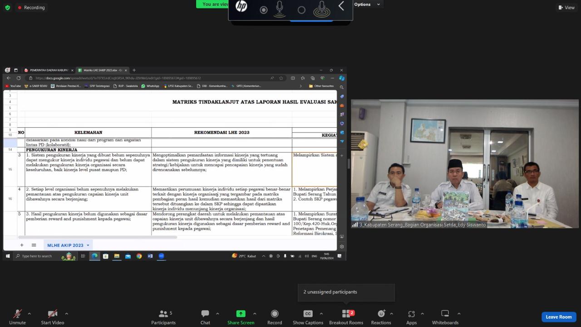Click the red Recording indicator
Image resolution: width=581 pixels, height=327 pixels.
coord(31,7)
